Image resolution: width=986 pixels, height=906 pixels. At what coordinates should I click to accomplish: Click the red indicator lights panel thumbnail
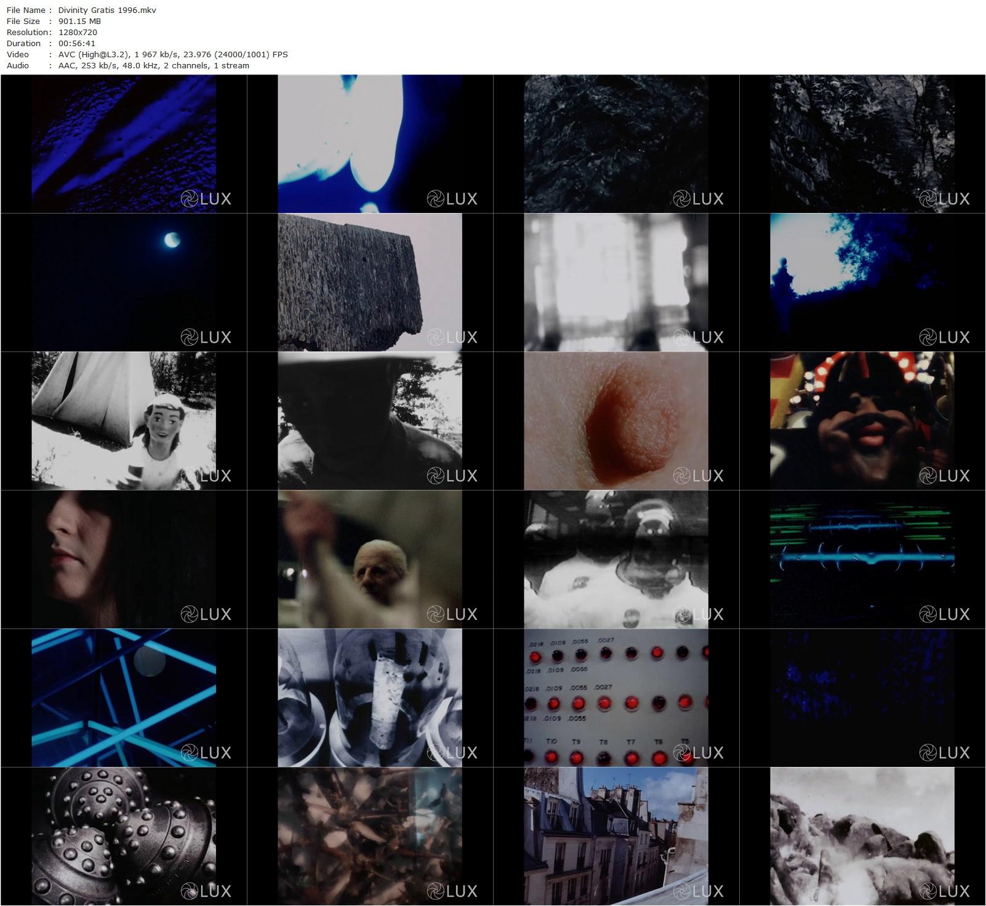coord(616,698)
